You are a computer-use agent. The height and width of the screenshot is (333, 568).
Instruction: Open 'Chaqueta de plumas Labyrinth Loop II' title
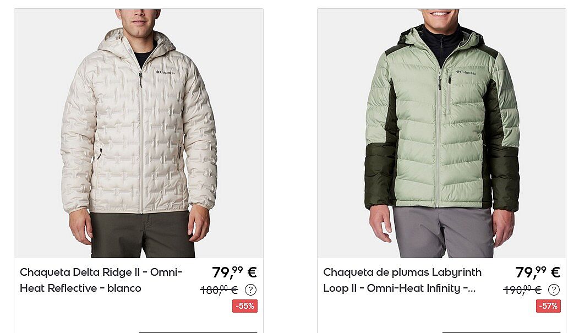click(402, 280)
